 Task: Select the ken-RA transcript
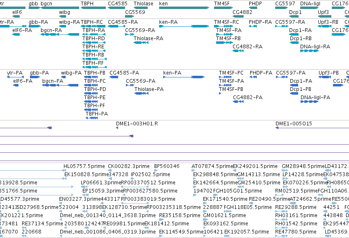click(x=184, y=26)
